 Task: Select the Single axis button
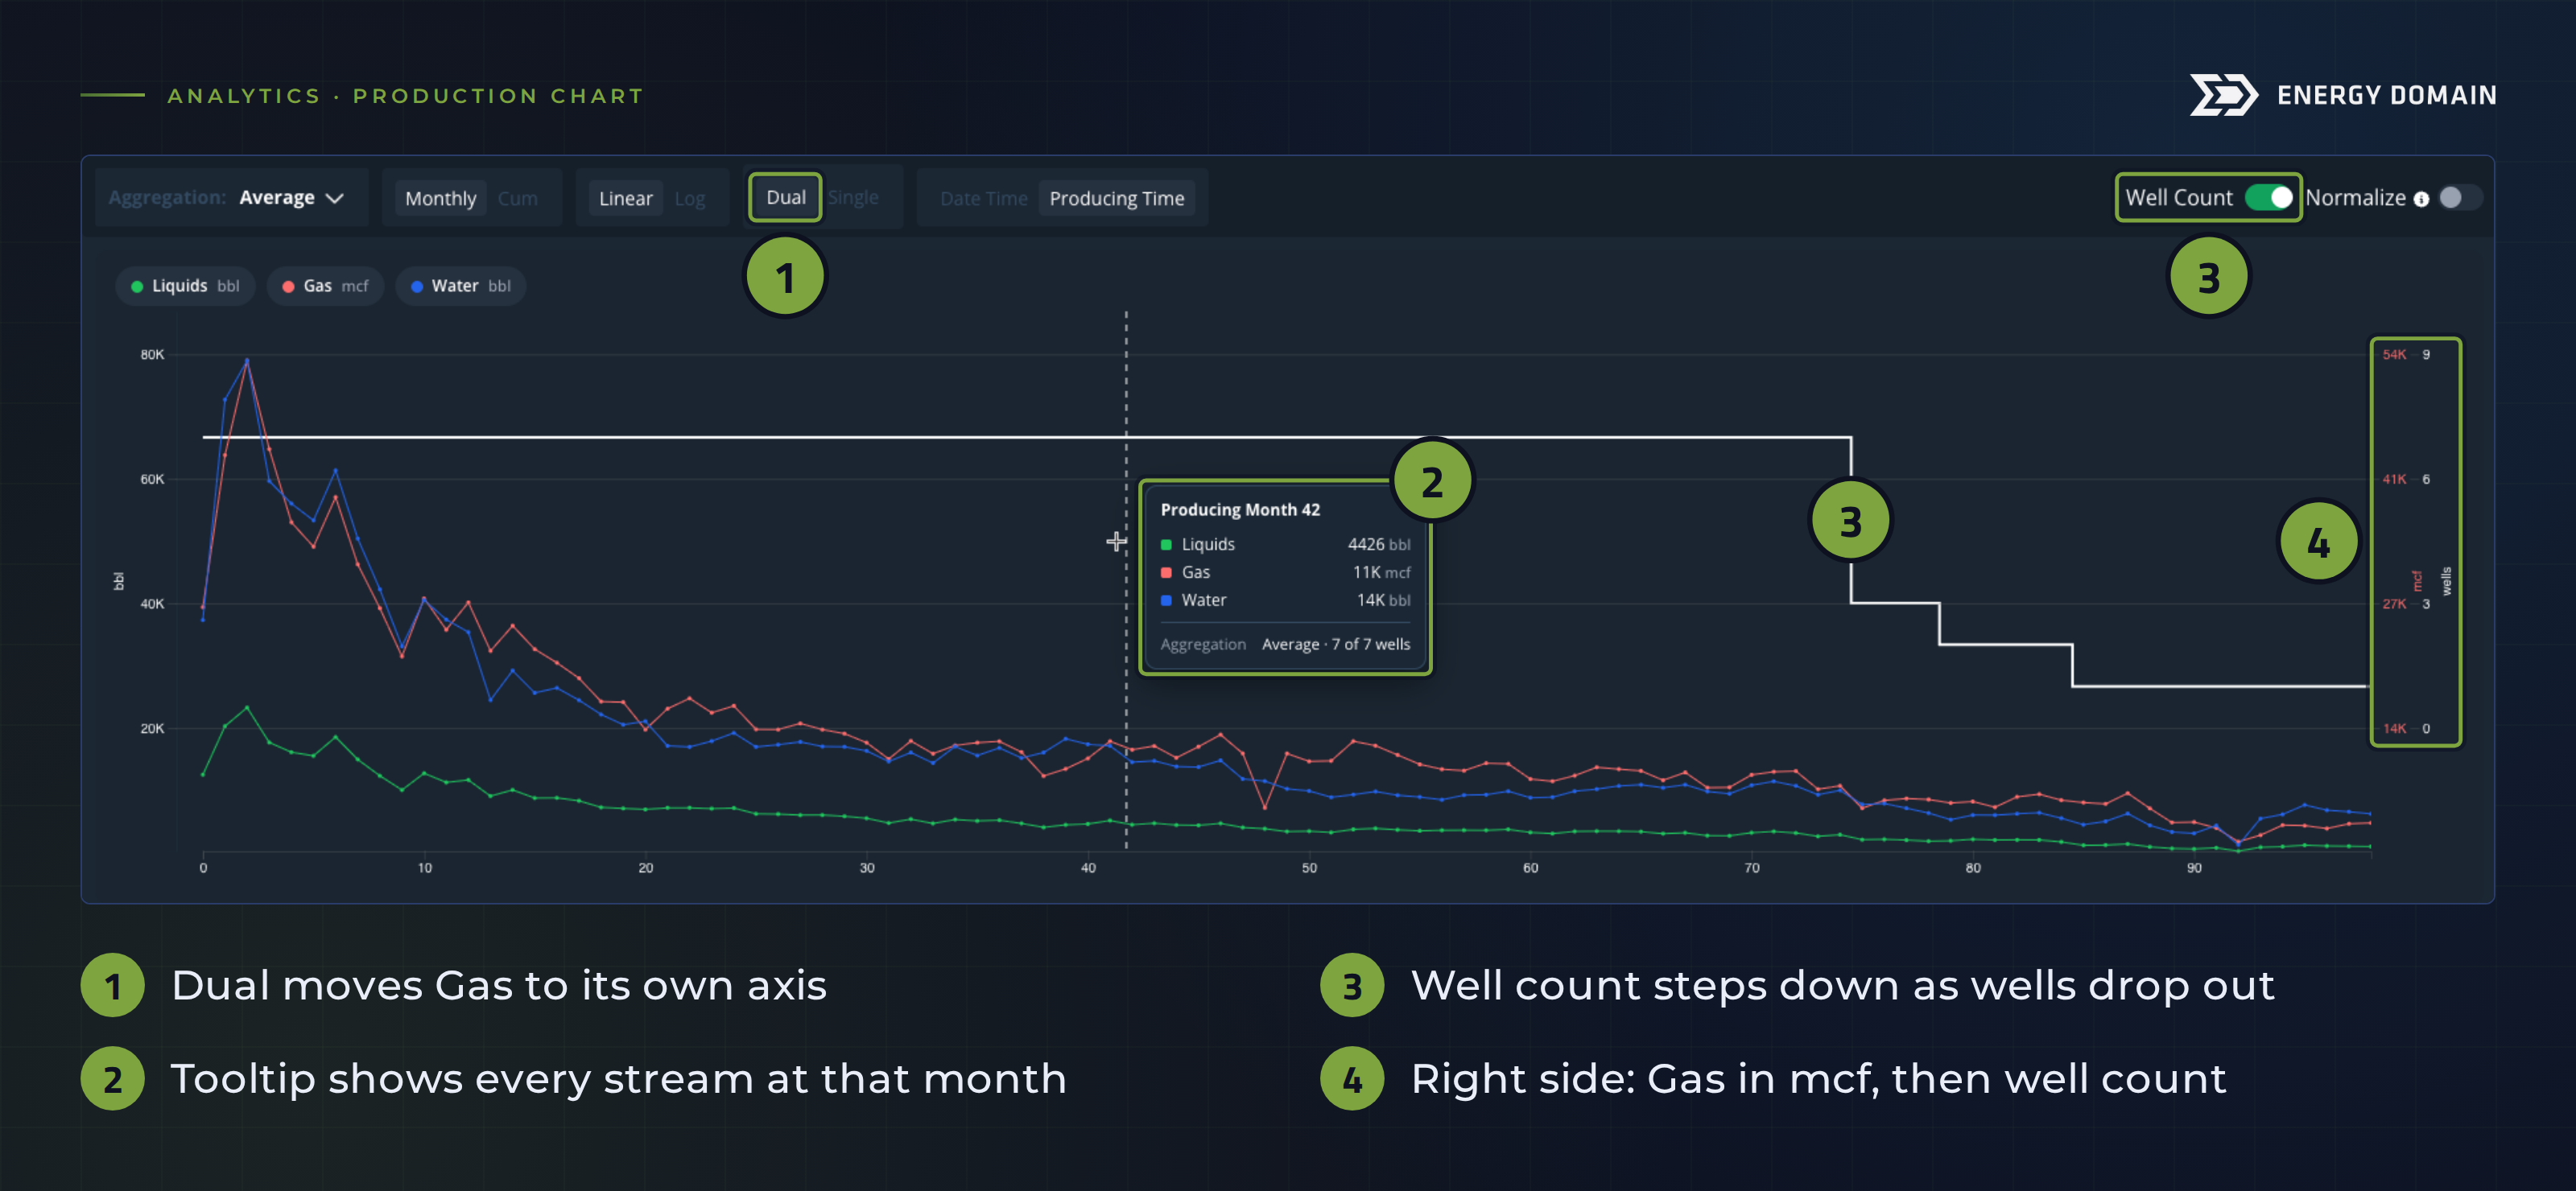tap(853, 198)
